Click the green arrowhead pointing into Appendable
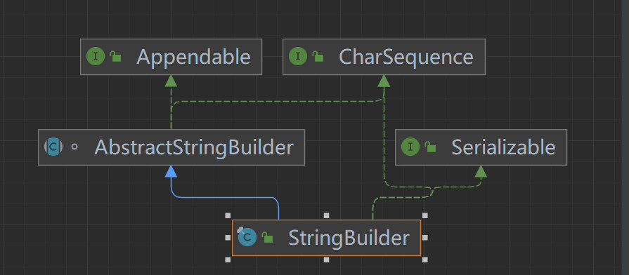 click(171, 81)
